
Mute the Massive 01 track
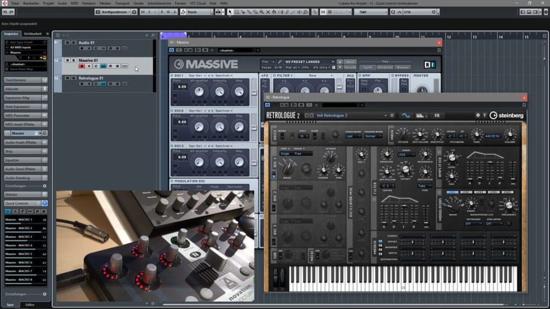pos(67,60)
